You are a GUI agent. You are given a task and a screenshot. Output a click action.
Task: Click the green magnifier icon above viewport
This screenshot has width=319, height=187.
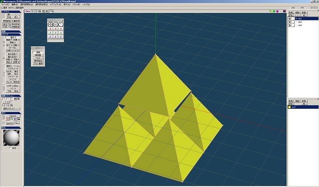[270, 11]
